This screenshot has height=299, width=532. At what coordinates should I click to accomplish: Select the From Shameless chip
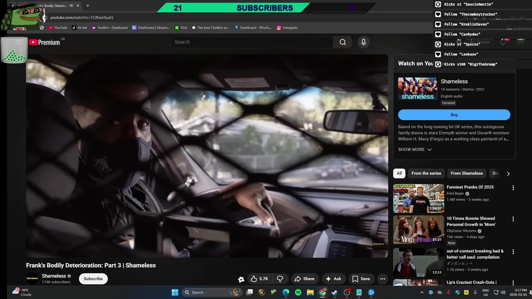(467, 173)
